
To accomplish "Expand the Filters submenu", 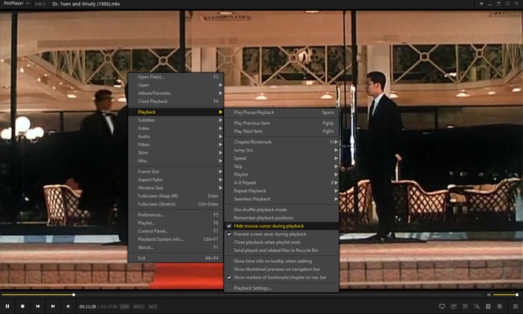I will (x=176, y=144).
